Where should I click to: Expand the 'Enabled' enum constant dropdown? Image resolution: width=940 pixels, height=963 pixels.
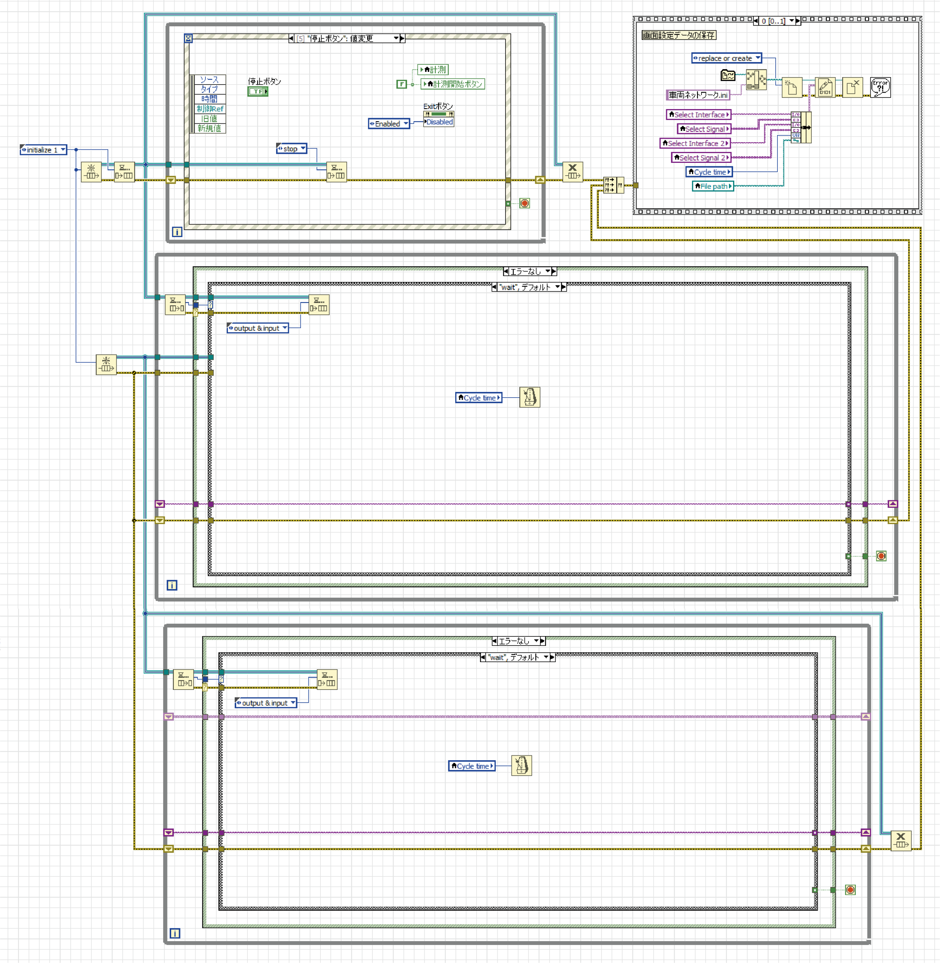coord(405,124)
